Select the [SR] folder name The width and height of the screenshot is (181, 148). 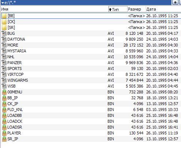click(x=11, y=27)
